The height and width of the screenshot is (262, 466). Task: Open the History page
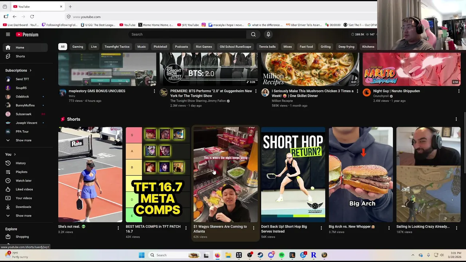point(25,163)
